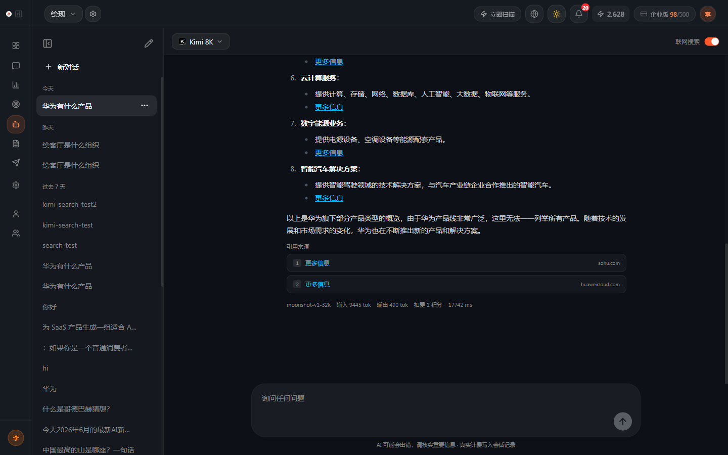728x455 pixels.
Task: Click the 云计算服务 heading
Action: pyautogui.click(x=320, y=78)
